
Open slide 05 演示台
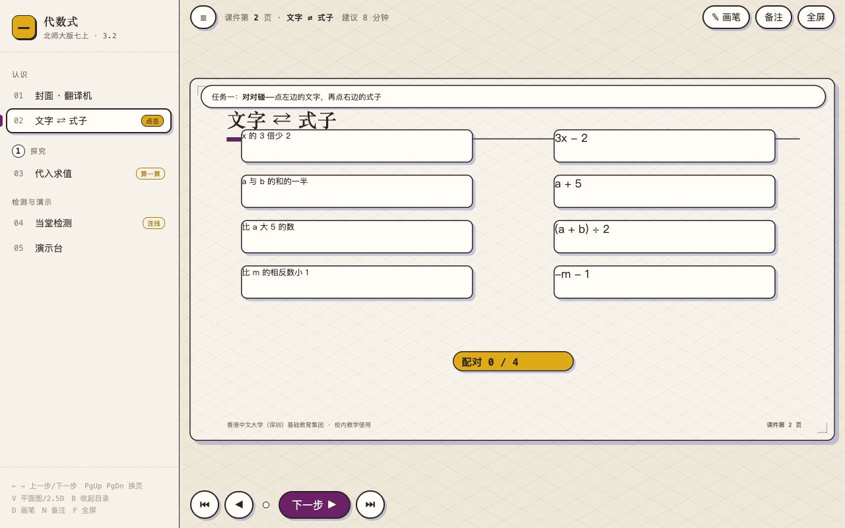tap(88, 248)
